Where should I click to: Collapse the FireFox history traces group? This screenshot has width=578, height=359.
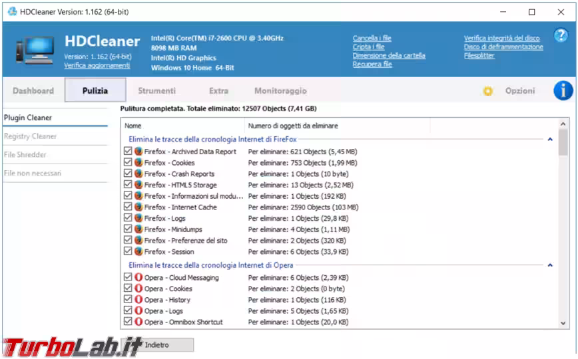550,140
